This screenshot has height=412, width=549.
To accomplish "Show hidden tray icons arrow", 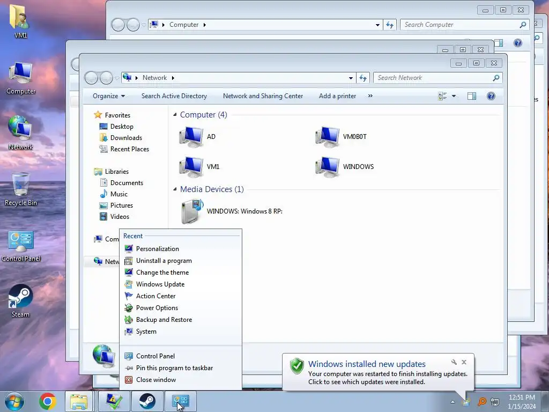I will coord(452,402).
